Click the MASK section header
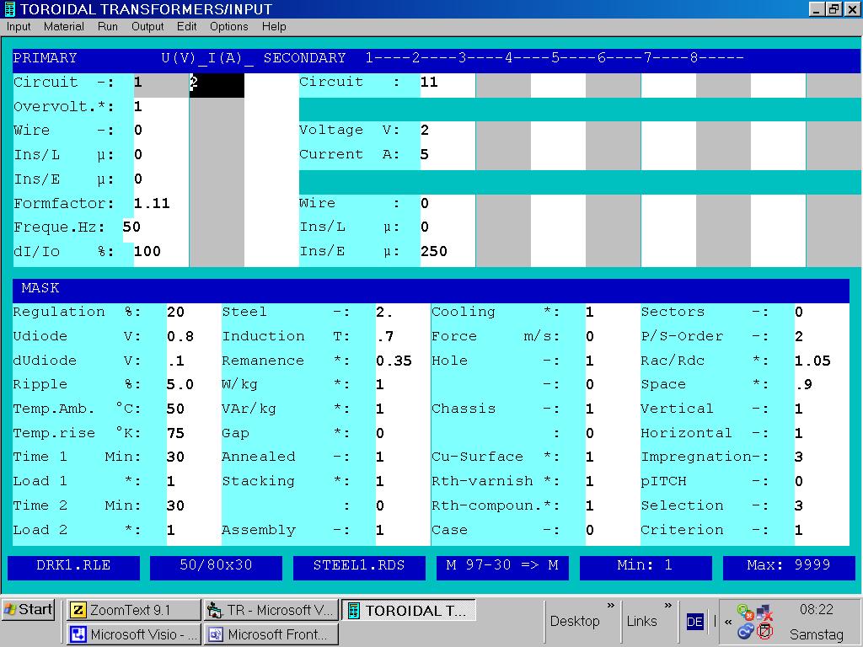 [x=431, y=289]
